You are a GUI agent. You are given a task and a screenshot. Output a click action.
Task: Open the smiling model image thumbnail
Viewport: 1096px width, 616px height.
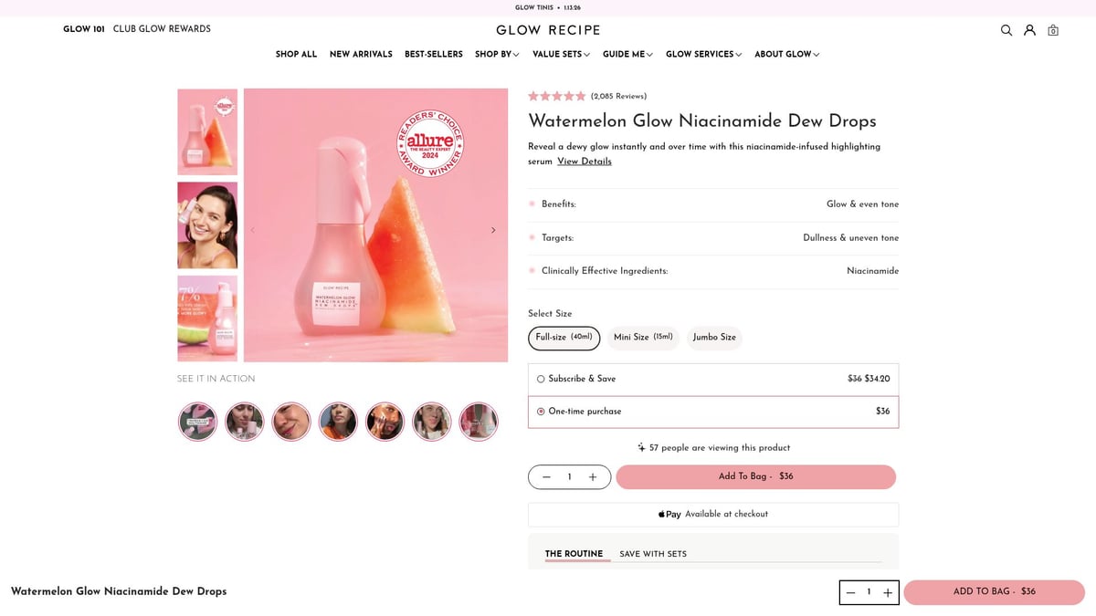click(x=207, y=224)
